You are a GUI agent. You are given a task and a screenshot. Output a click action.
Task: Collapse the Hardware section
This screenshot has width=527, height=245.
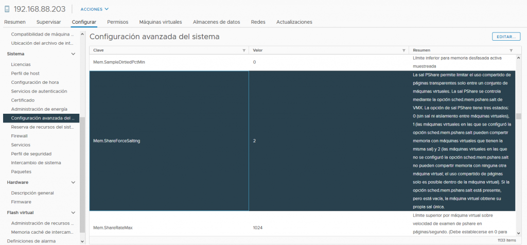pyautogui.click(x=73, y=182)
